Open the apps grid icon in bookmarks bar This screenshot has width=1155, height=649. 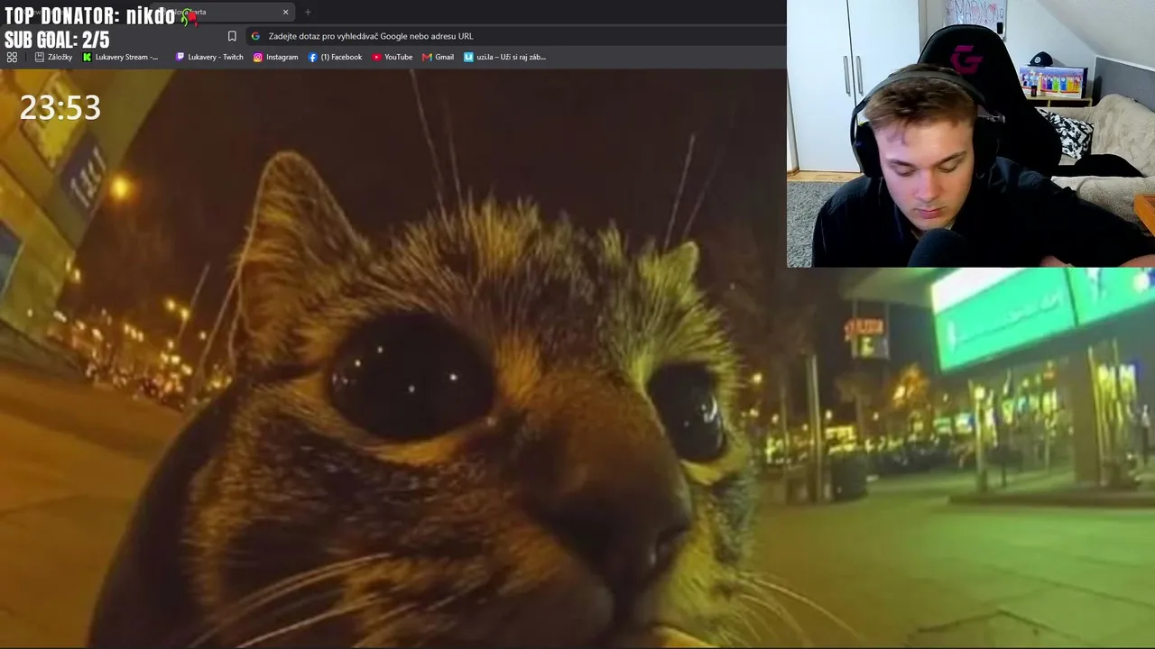[x=12, y=57]
